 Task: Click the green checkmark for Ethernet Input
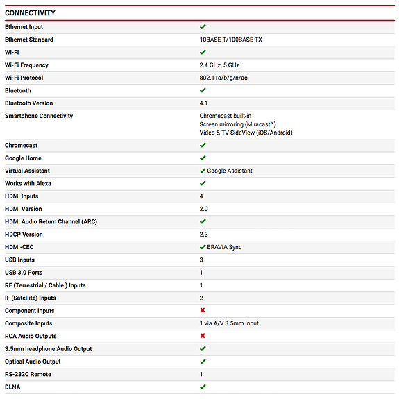point(203,27)
